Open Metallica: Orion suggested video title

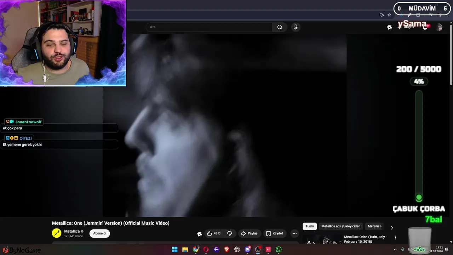click(x=366, y=239)
